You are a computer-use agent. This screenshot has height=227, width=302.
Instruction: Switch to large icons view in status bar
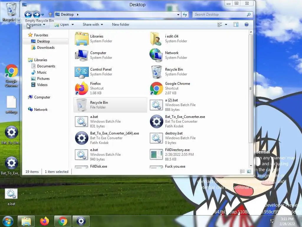point(249,171)
